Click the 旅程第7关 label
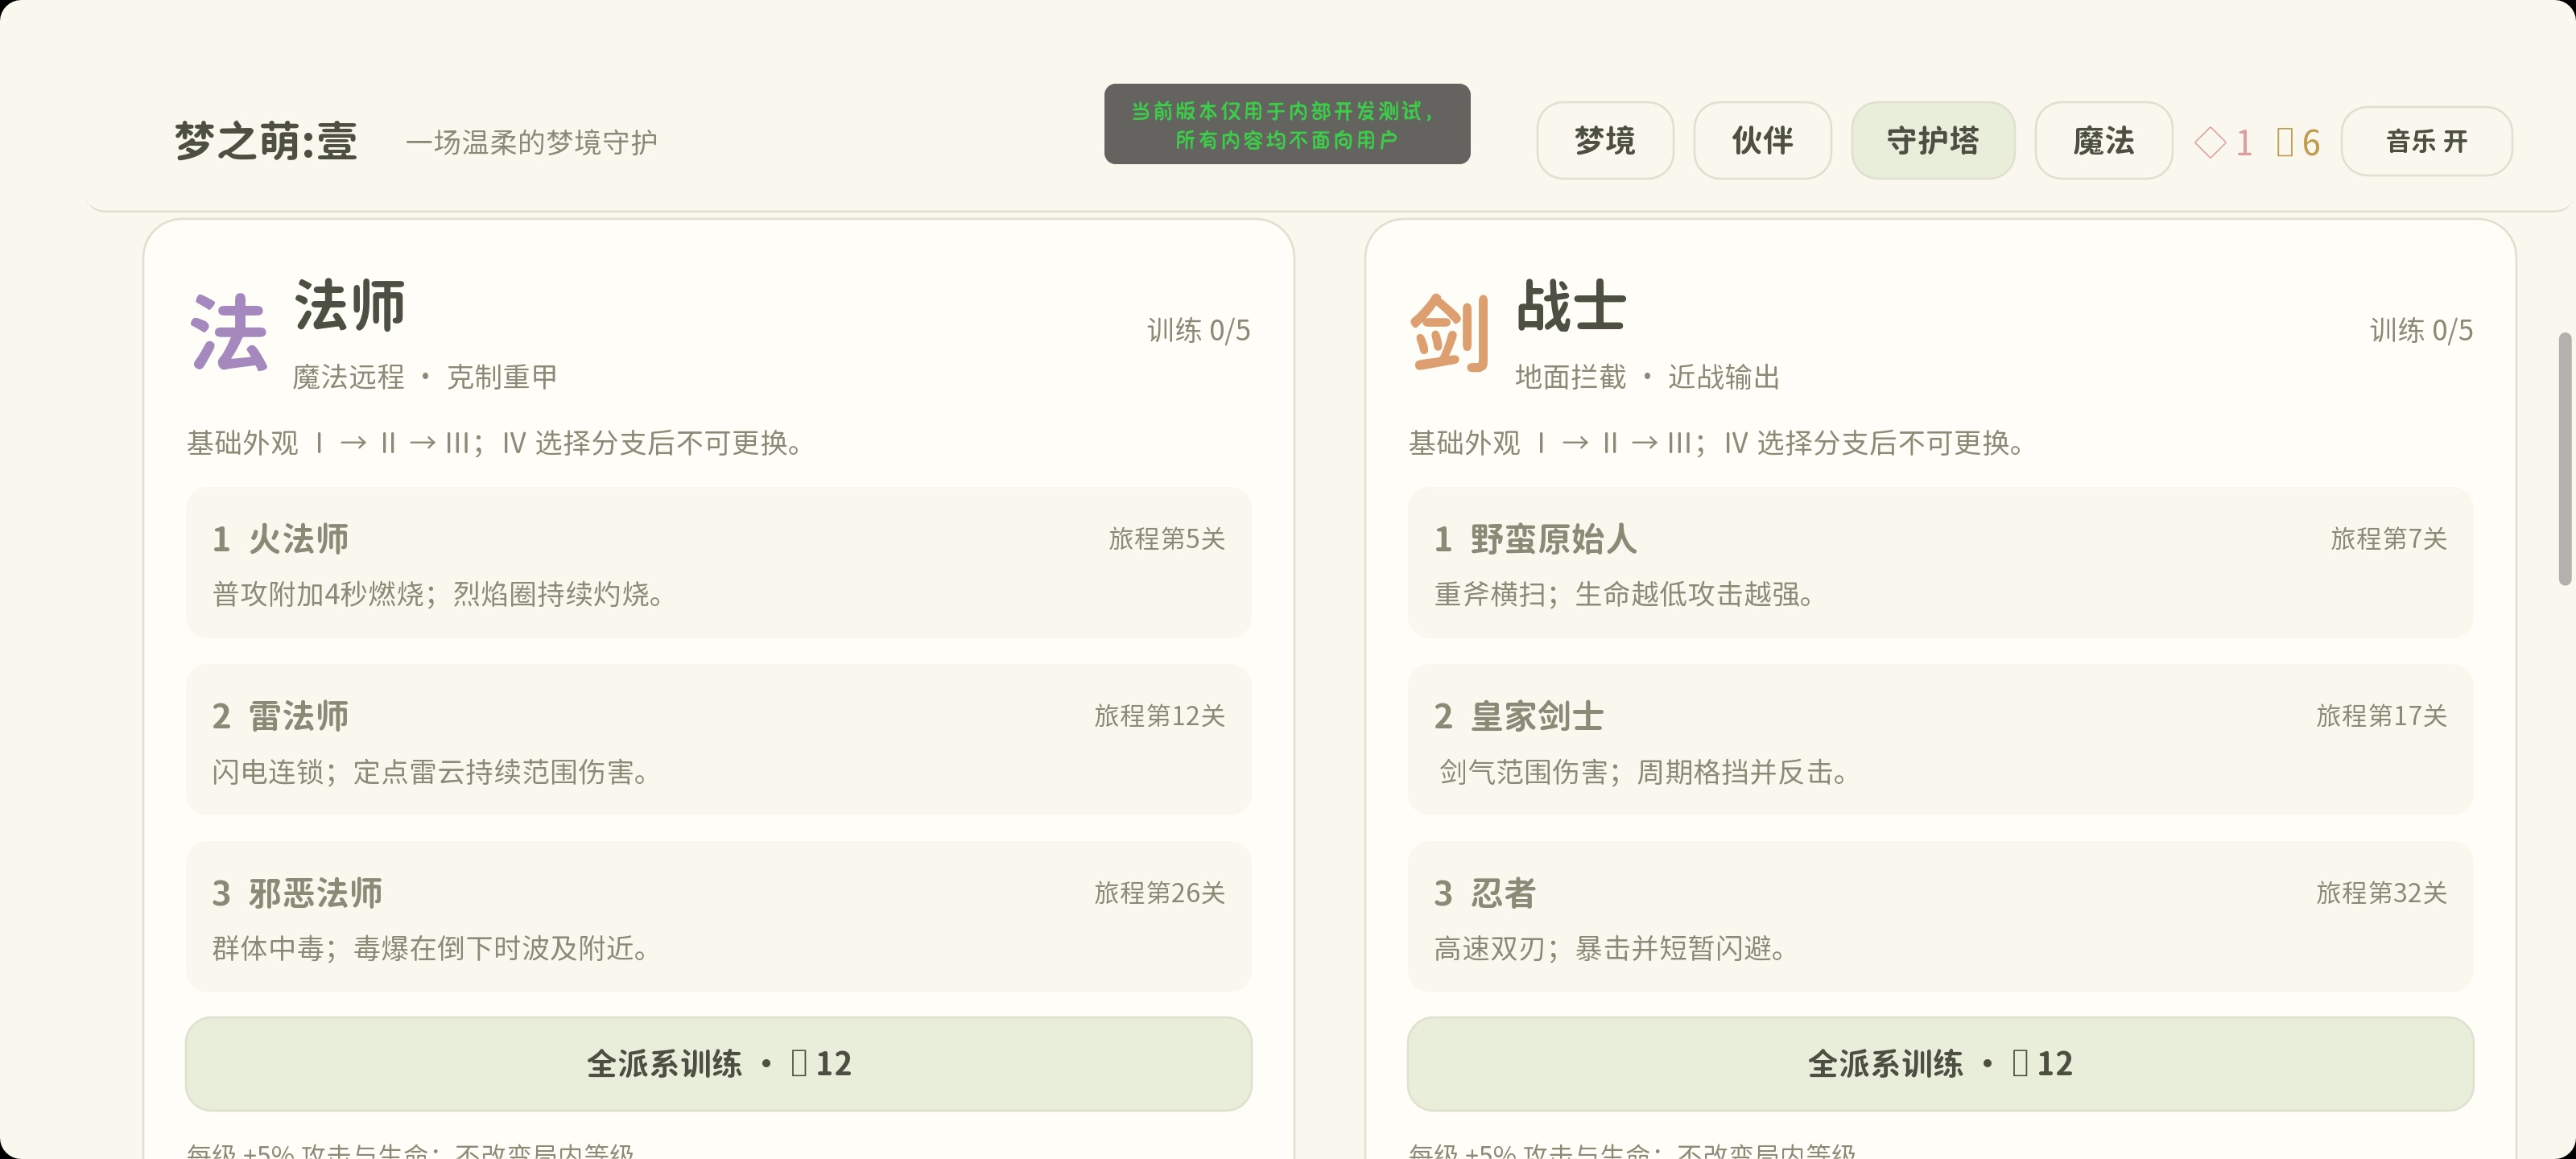 point(2389,539)
